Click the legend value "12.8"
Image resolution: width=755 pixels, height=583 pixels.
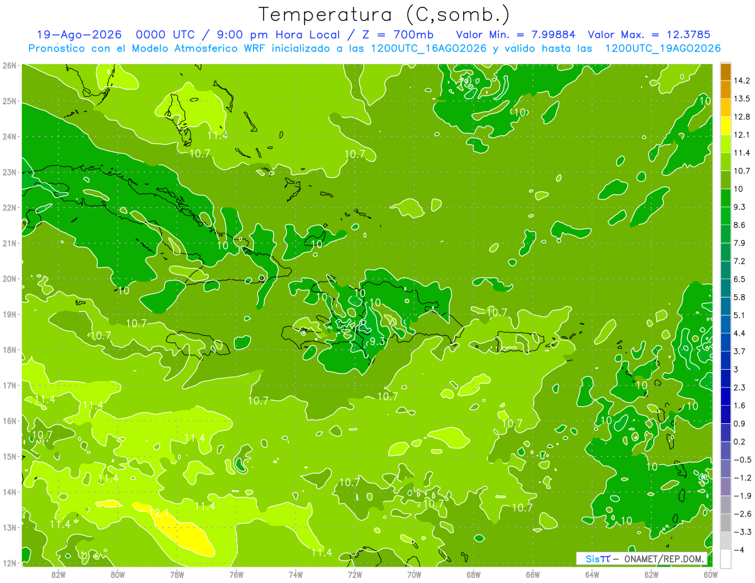742,116
